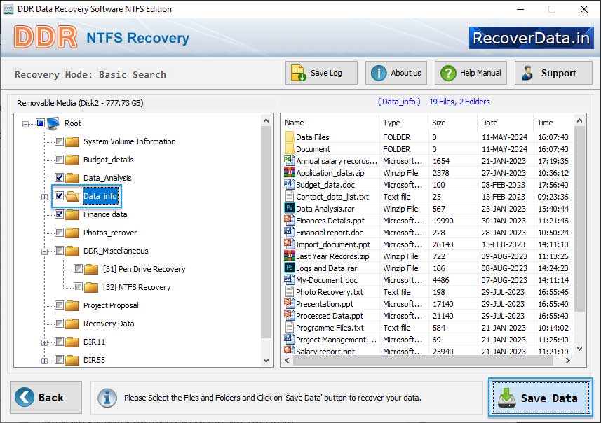Click Save Data to recover files
The image size is (601, 423).
pyautogui.click(x=541, y=398)
